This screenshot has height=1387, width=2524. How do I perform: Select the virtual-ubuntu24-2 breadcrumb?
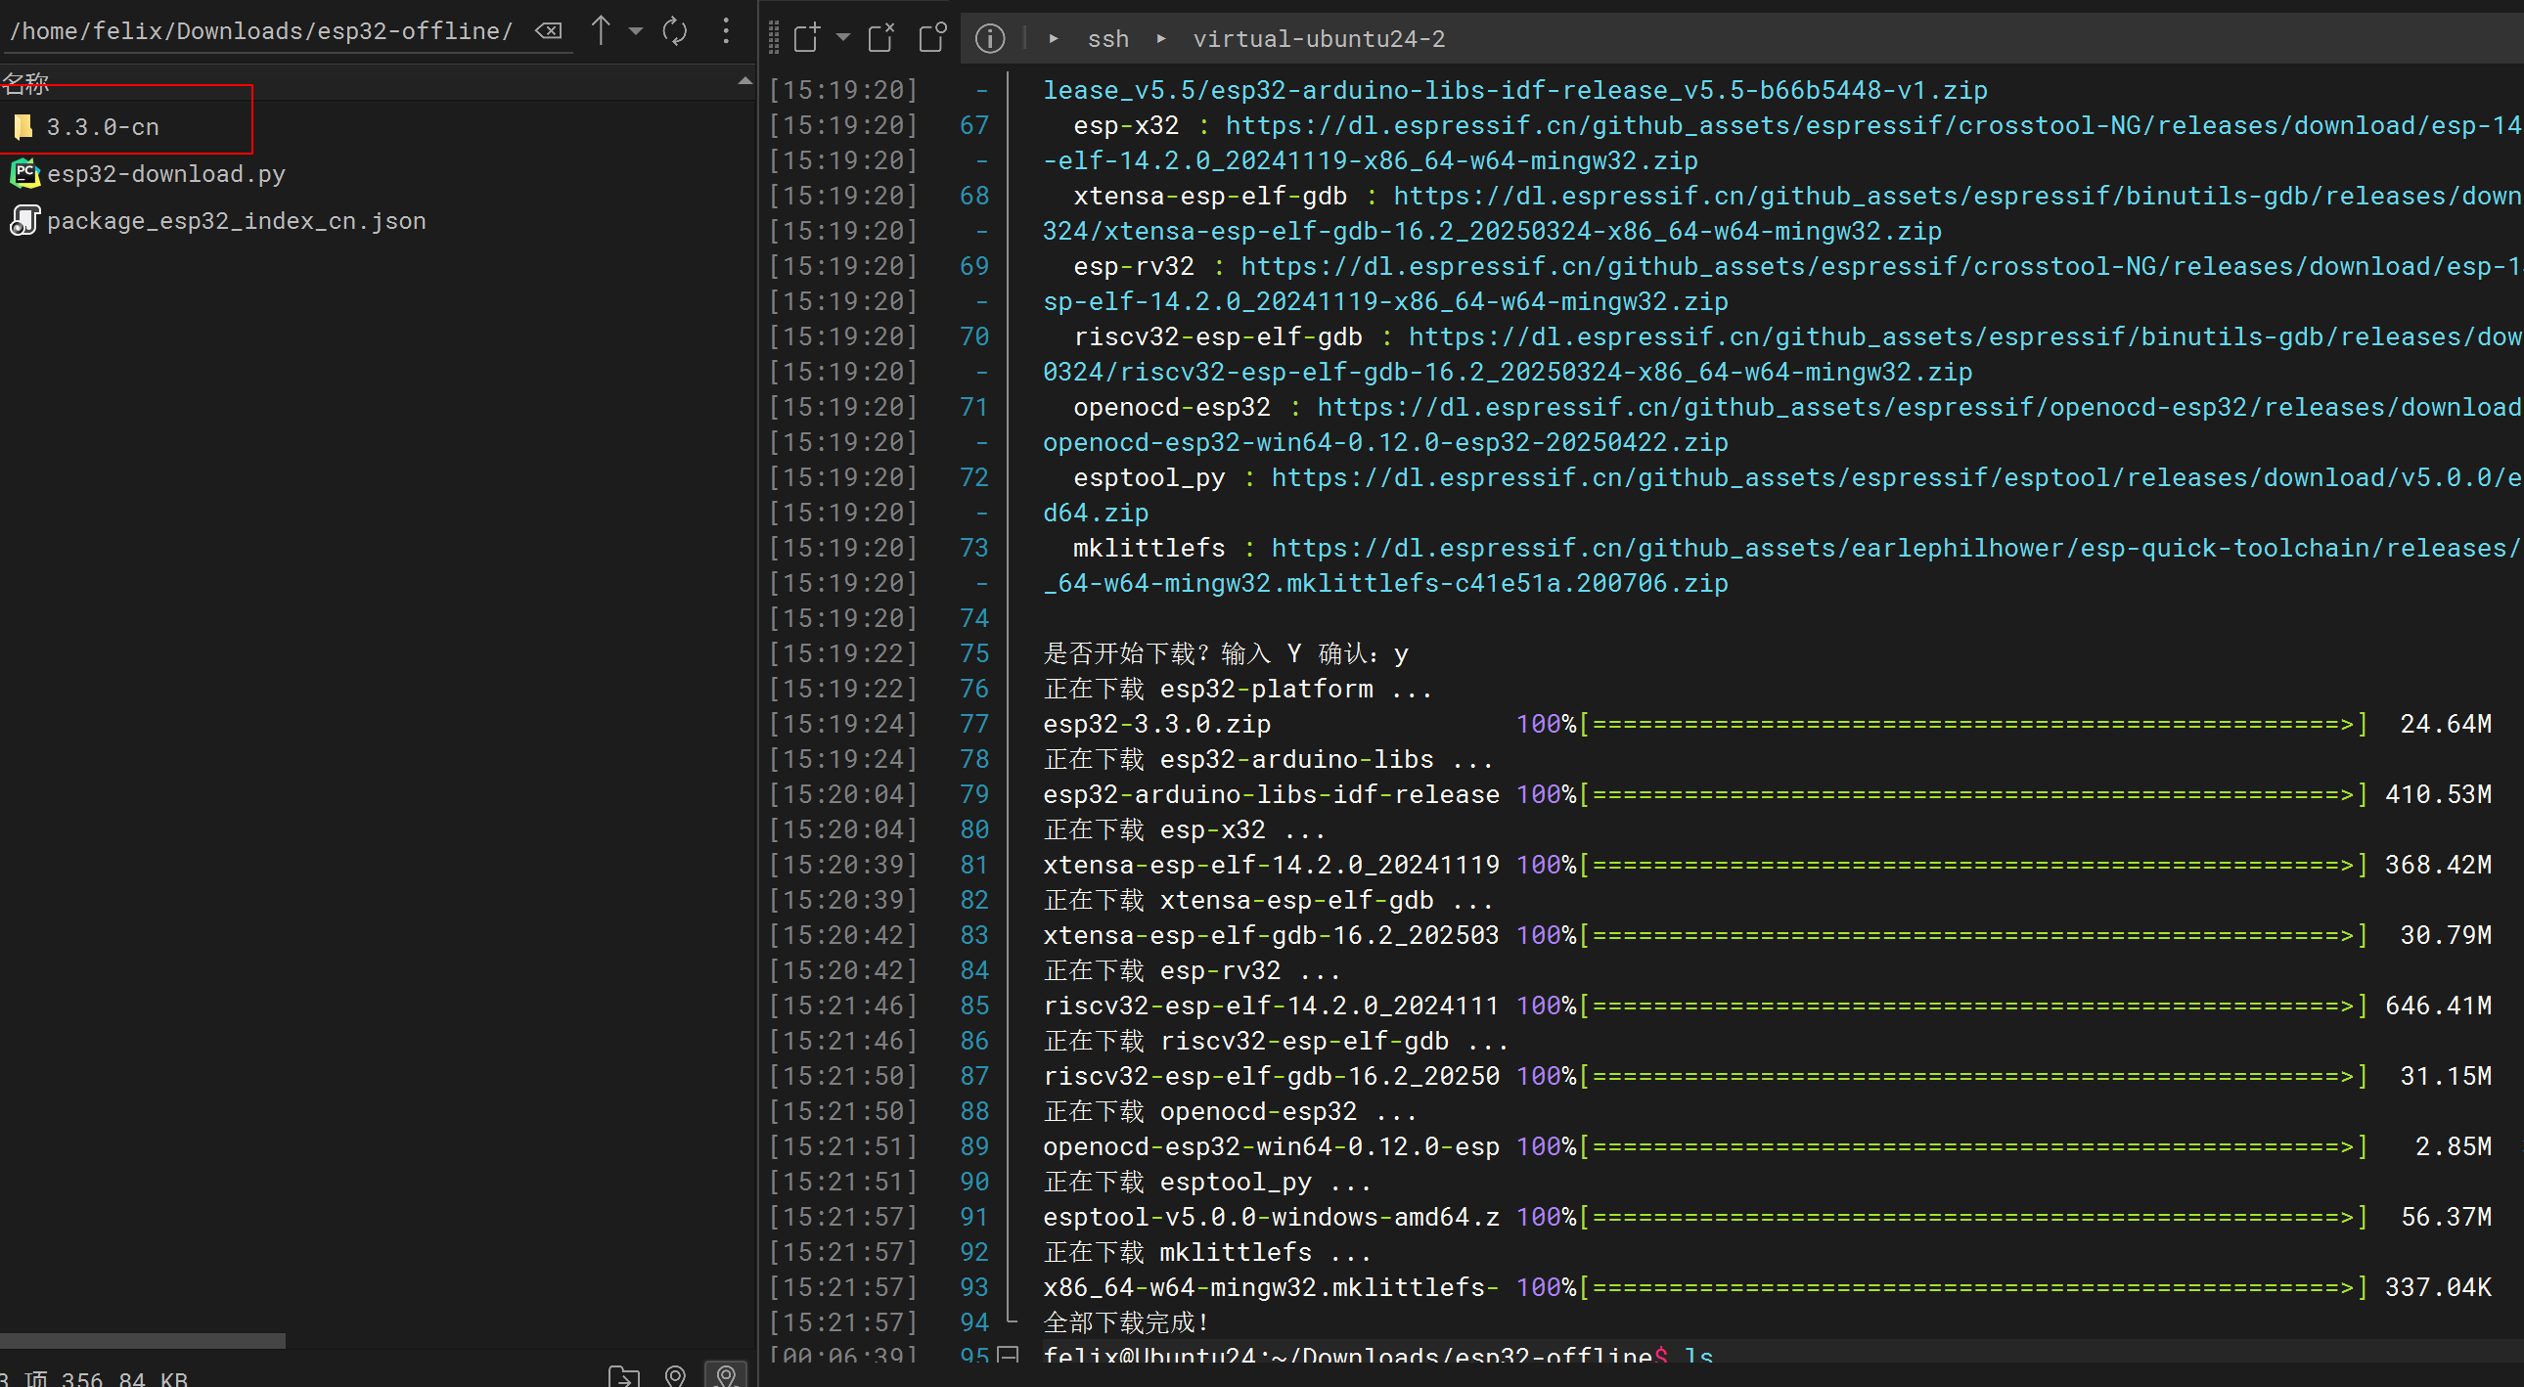click(1318, 39)
